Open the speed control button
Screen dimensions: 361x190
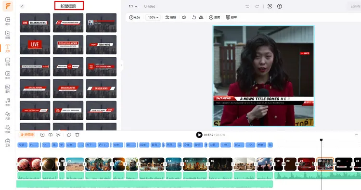pyautogui.click(x=214, y=17)
